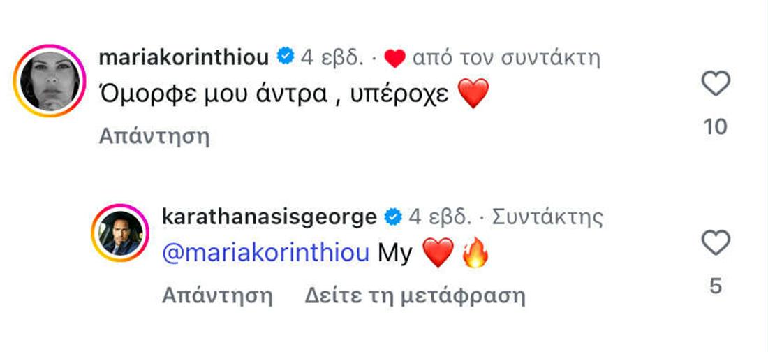Like the karathanasisgeorge reply with the heart

pyautogui.click(x=715, y=244)
